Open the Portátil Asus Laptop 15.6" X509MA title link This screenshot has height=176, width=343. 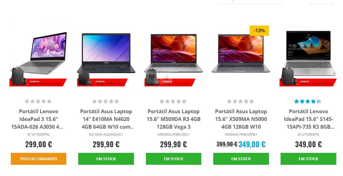(x=241, y=119)
